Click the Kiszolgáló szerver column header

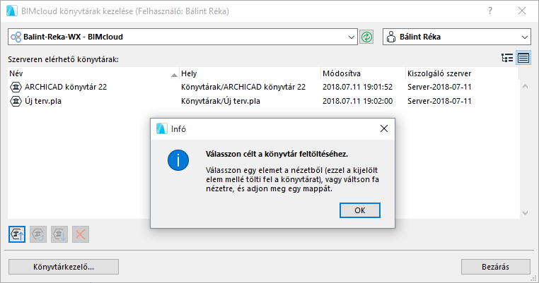pyautogui.click(x=460, y=73)
